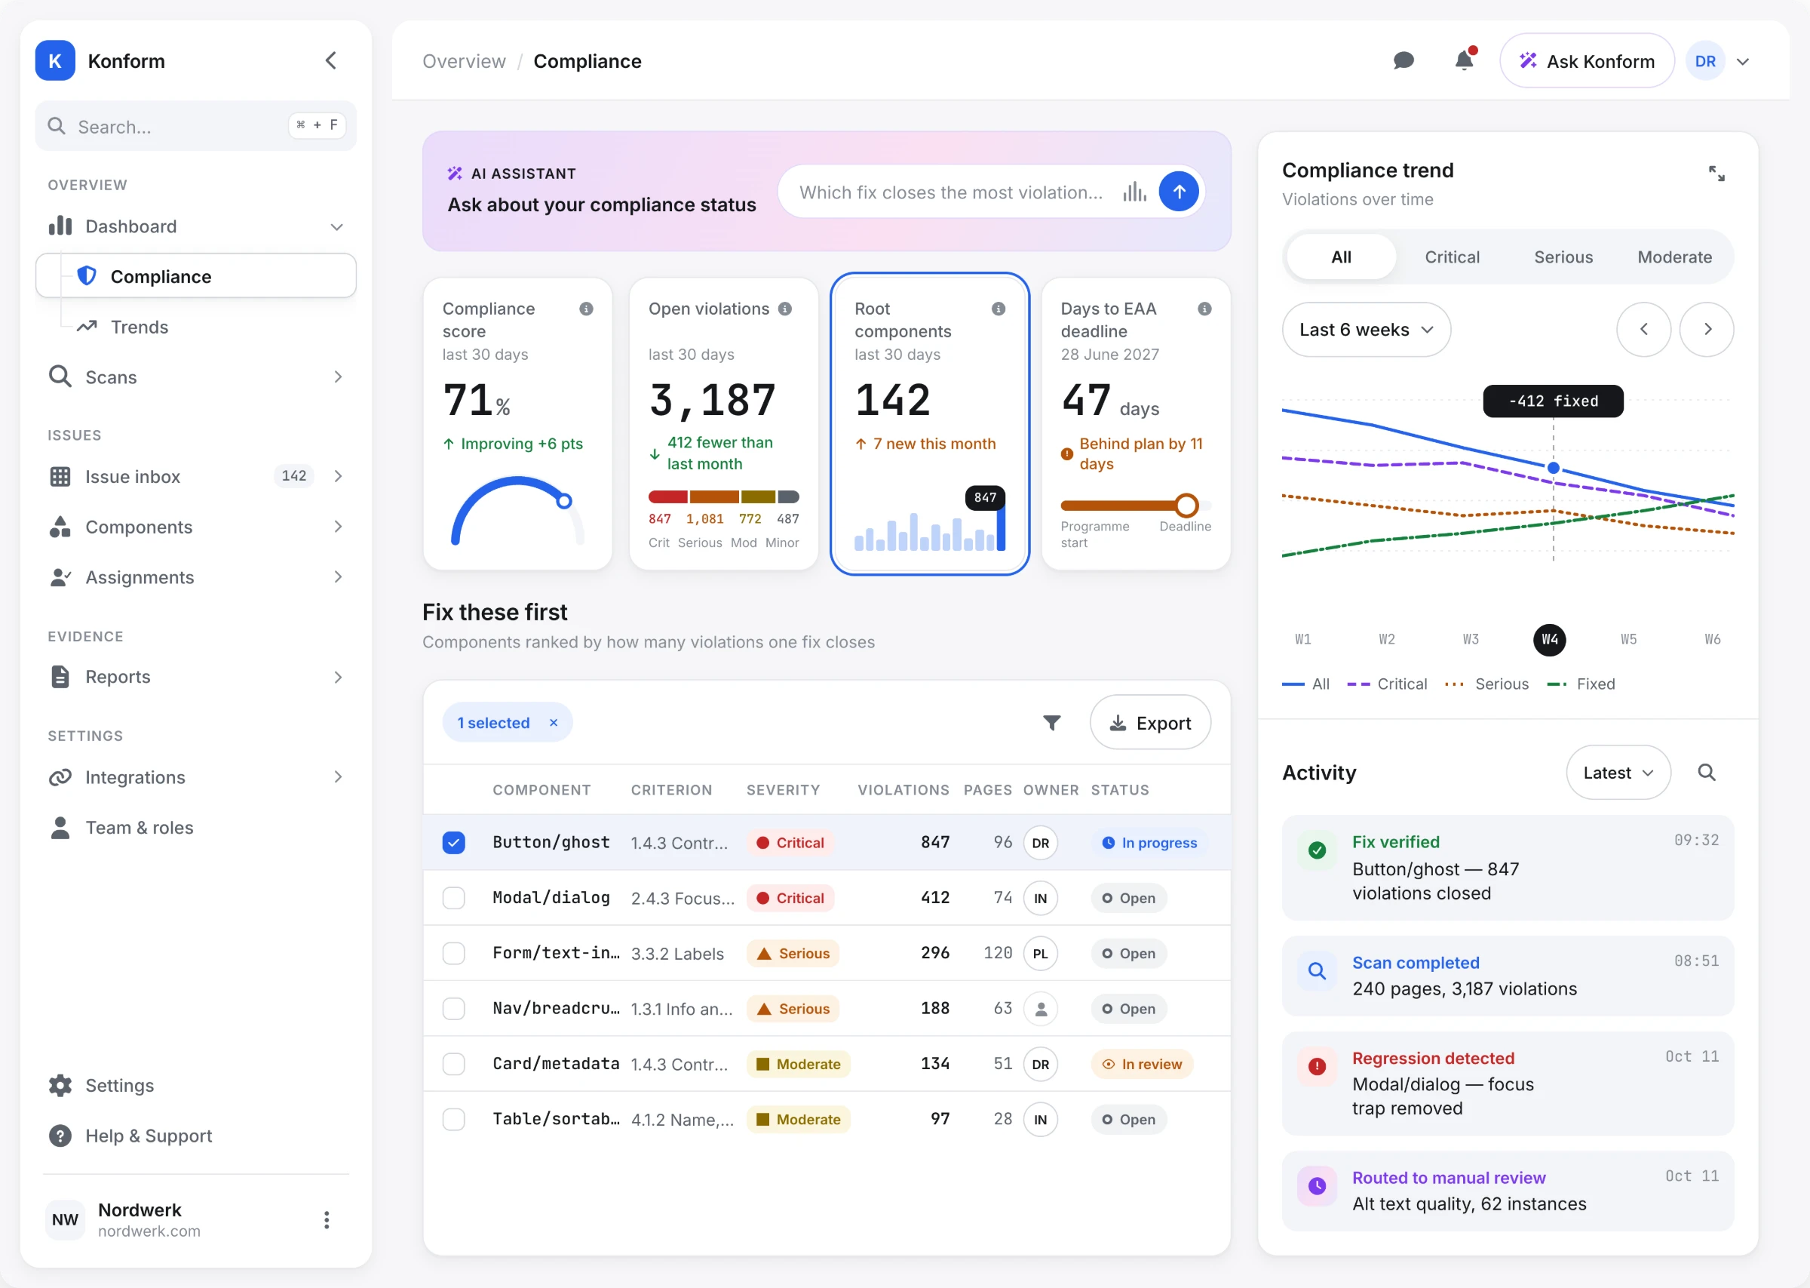
Task: Expand the Compliance trend chart
Action: coord(1716,174)
